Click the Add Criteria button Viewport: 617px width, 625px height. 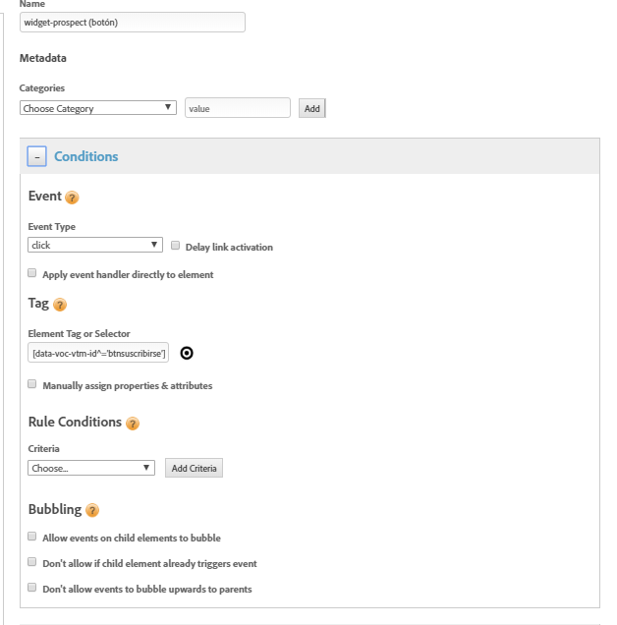coord(194,468)
